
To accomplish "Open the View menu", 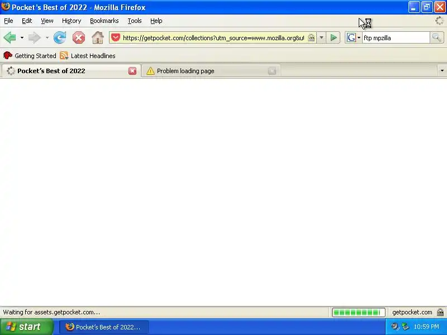I will 47,21.
